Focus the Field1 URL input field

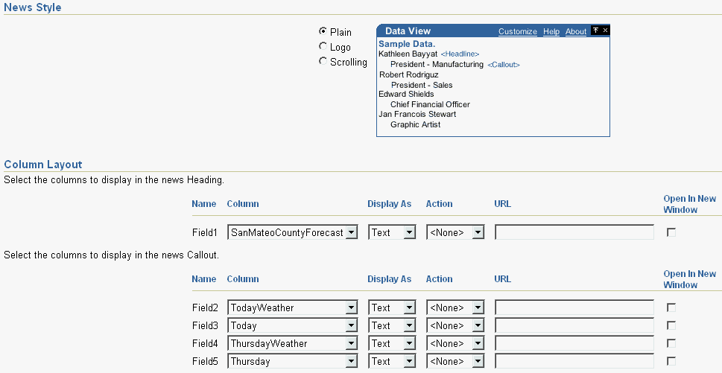pos(574,232)
